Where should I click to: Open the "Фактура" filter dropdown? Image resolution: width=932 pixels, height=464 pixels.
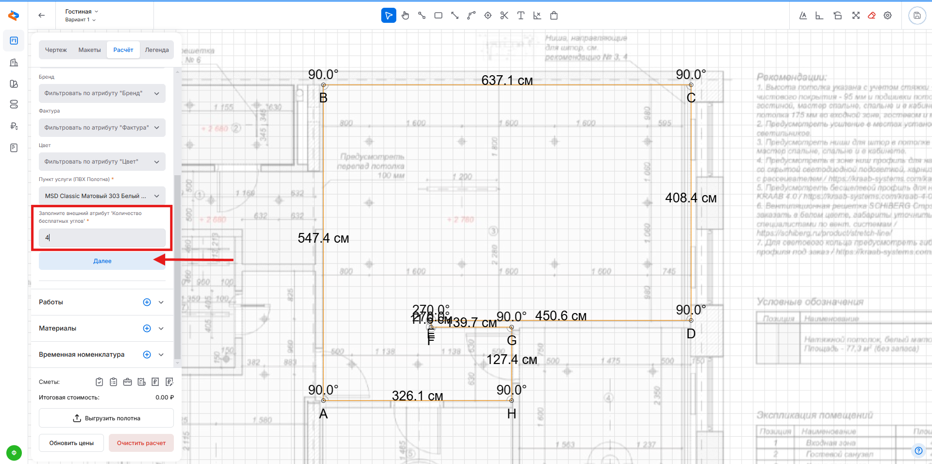pos(102,128)
